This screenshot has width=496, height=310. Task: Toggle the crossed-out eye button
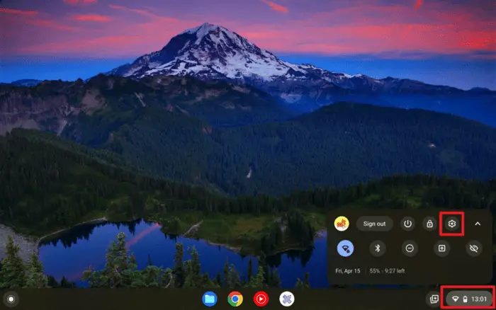point(474,248)
